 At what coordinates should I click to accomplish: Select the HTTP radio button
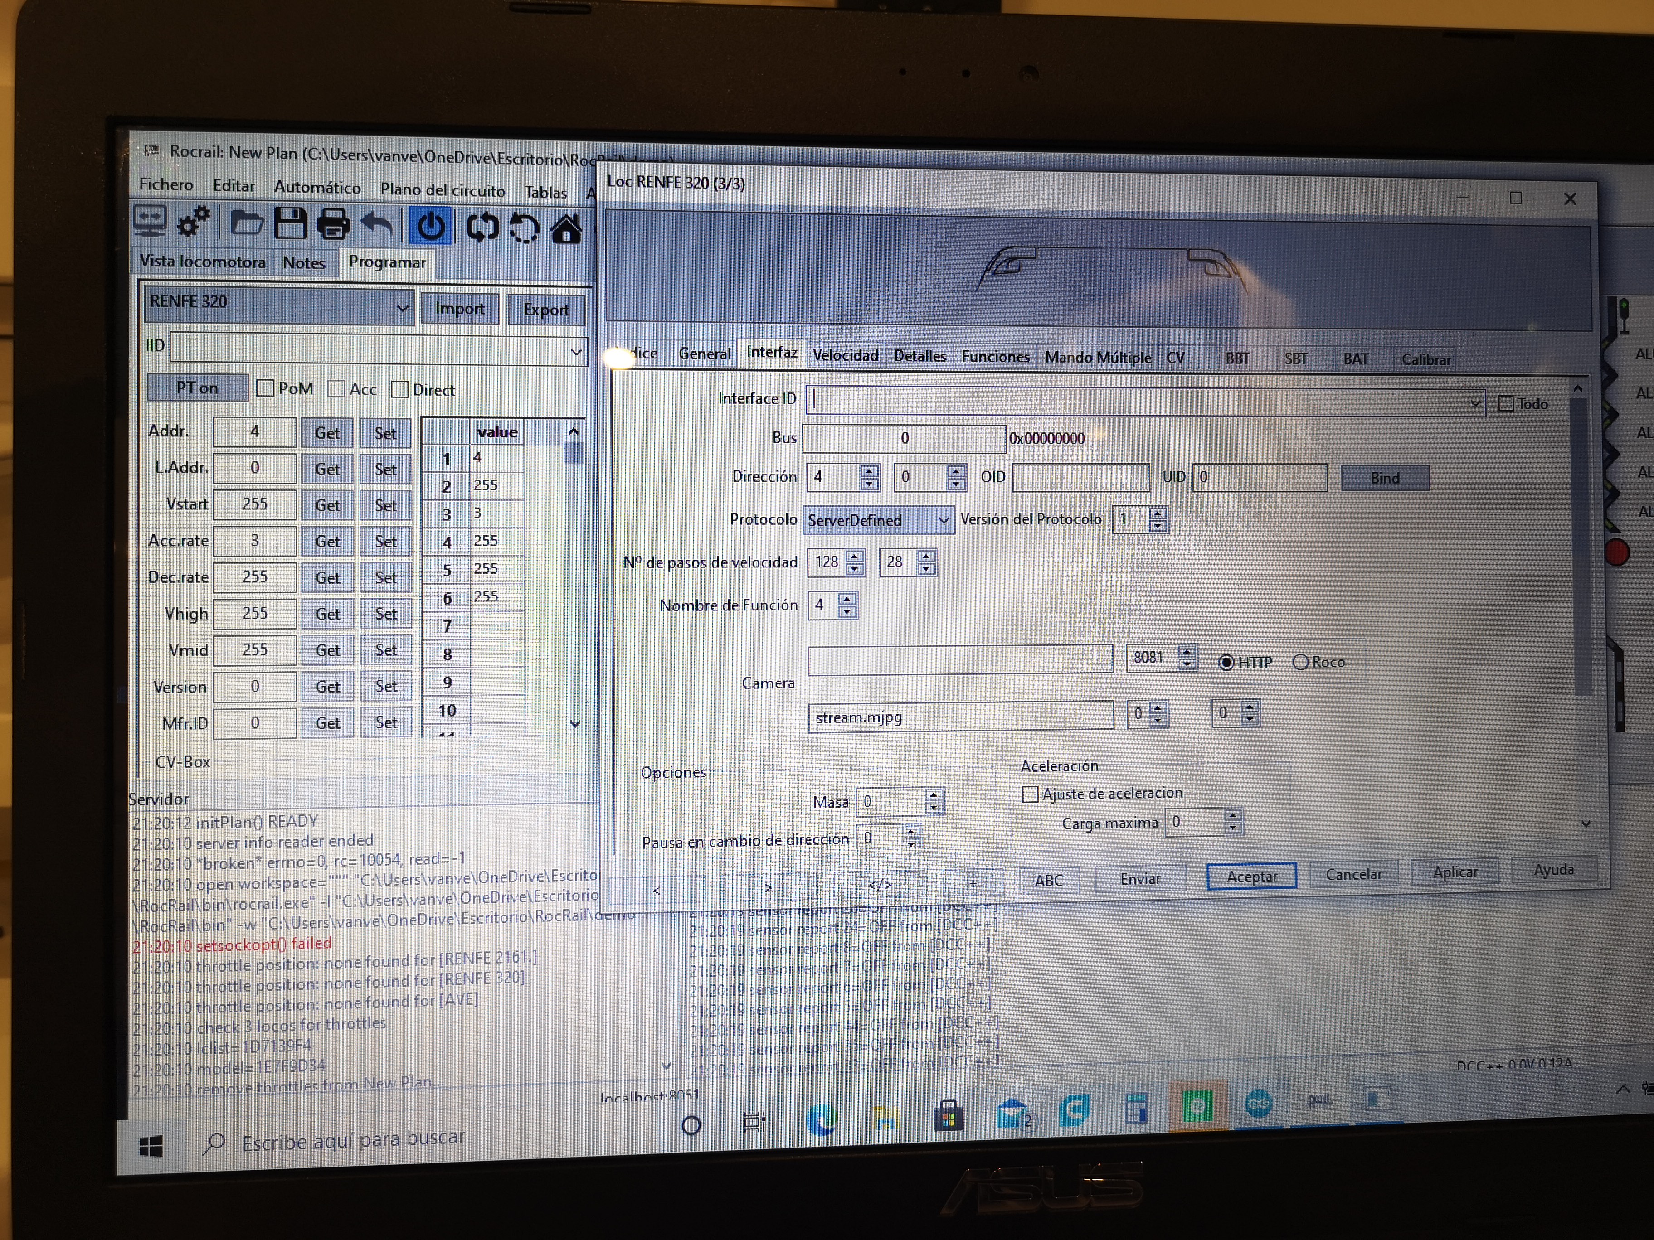click(1226, 662)
